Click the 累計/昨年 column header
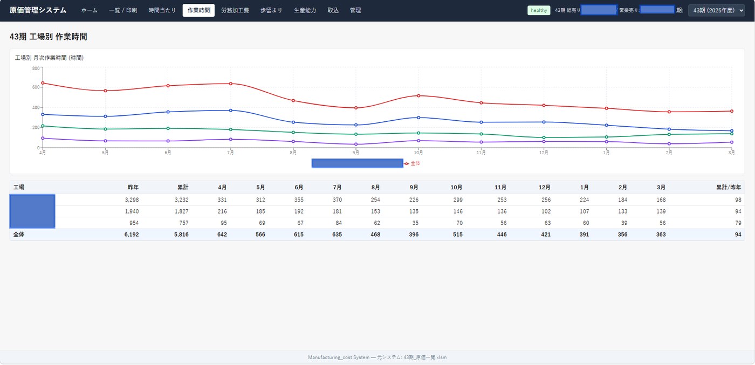755x365 pixels. pyautogui.click(x=729, y=187)
